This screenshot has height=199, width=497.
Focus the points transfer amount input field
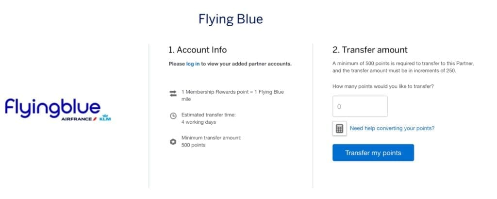coord(360,106)
